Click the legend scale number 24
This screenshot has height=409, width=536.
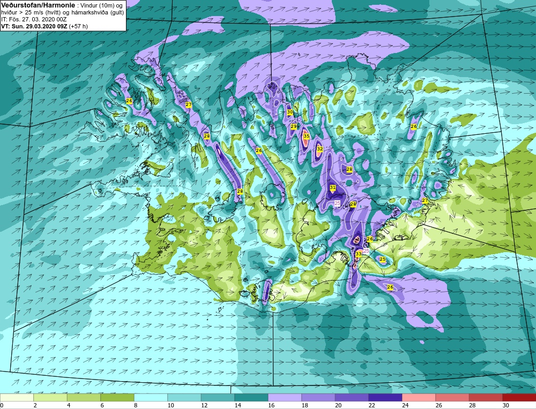coord(405,406)
